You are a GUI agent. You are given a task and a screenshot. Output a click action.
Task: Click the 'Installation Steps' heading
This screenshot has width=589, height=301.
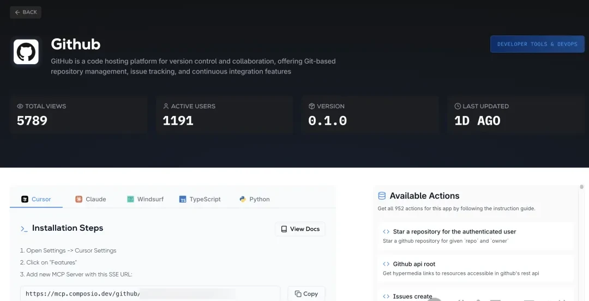click(x=68, y=228)
